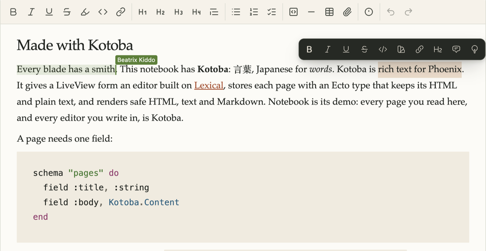Click the Made with Kotoba title
486x251 pixels.
75,45
